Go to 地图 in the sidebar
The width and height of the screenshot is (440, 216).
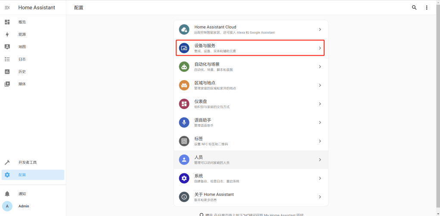point(22,47)
